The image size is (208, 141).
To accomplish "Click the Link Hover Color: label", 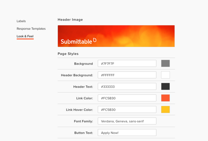I will coord(80,110).
